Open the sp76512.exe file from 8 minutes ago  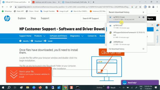126,26
